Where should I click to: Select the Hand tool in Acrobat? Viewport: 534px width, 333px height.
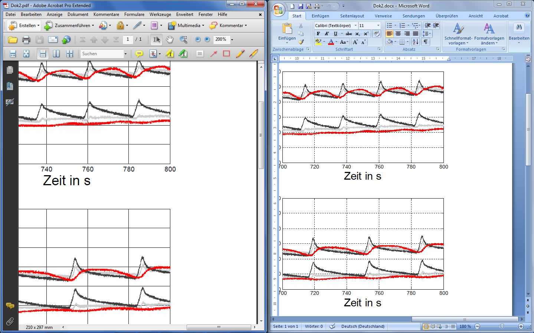pyautogui.click(x=170, y=39)
